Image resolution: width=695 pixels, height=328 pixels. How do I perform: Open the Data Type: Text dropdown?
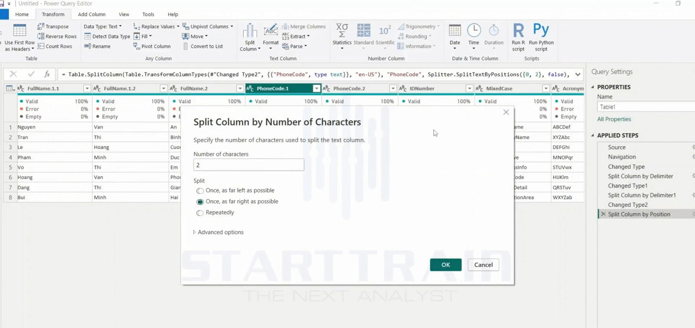click(103, 26)
